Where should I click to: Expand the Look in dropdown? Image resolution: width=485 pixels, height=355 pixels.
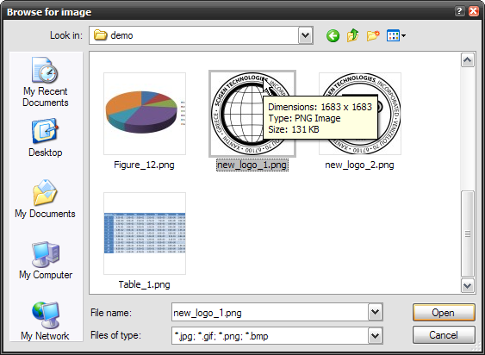(x=305, y=35)
